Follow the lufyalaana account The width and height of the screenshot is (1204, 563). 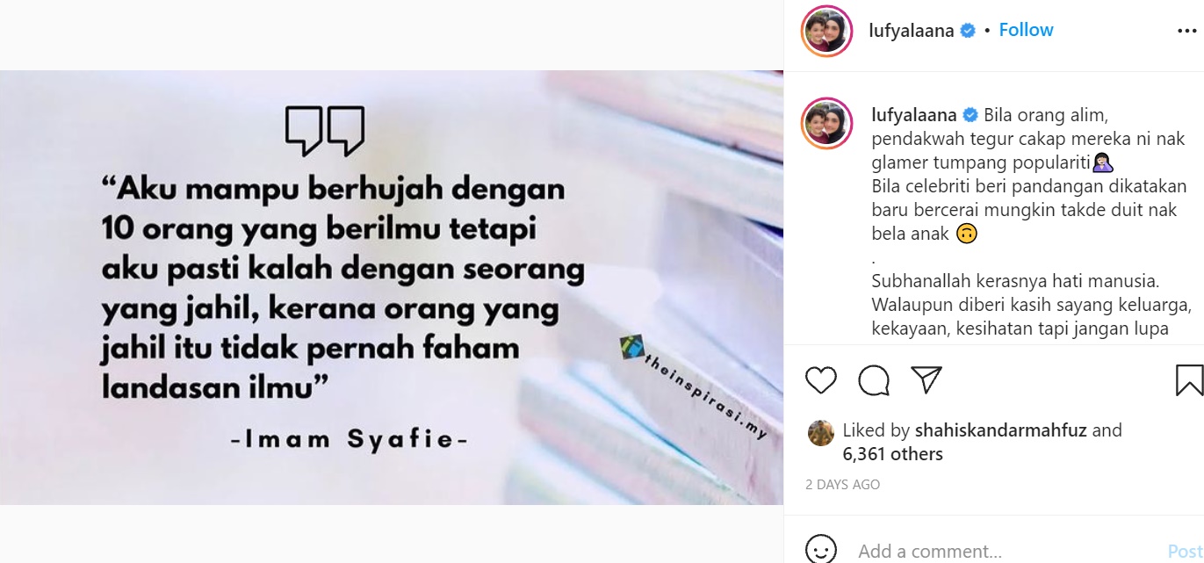tap(1026, 30)
